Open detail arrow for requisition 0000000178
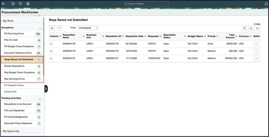The image size is (269, 137). click(x=256, y=44)
